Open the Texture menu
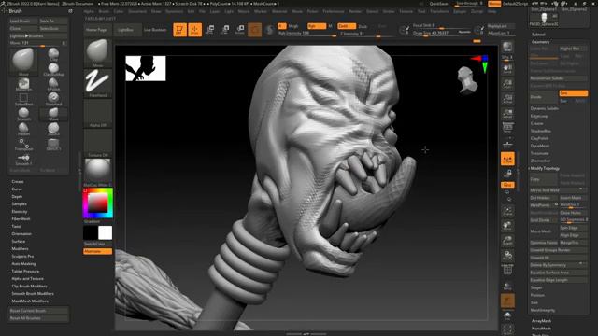Screen dimensions: 598x336 406,11
